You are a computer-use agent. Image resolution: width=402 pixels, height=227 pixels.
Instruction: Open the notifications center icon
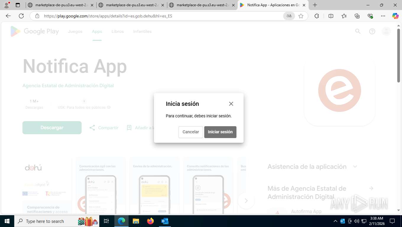392,221
